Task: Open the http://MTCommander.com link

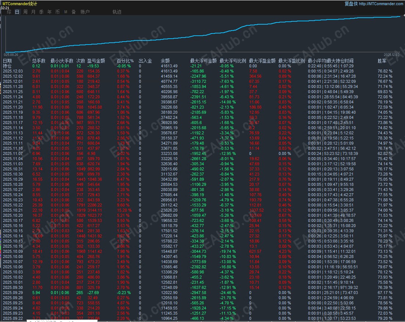Action: 381,4
